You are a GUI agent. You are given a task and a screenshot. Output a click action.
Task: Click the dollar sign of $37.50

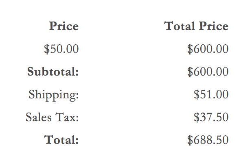pos(197,117)
